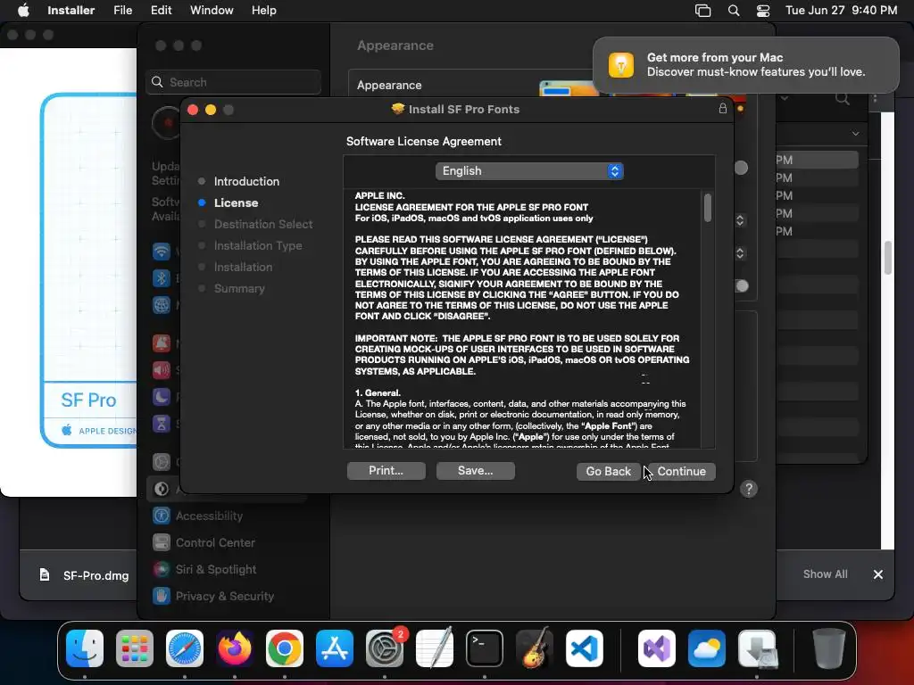Open Google Chrome from the Dock
Viewport: 914px width, 685px height.
pyautogui.click(x=285, y=648)
